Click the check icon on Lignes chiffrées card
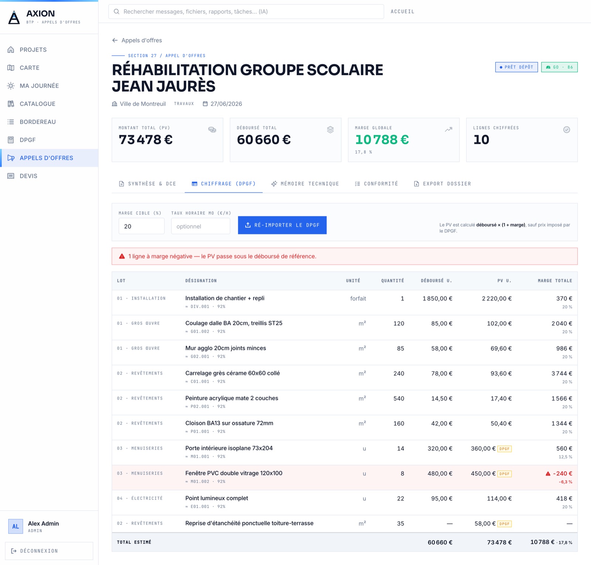This screenshot has width=591, height=565. [567, 130]
